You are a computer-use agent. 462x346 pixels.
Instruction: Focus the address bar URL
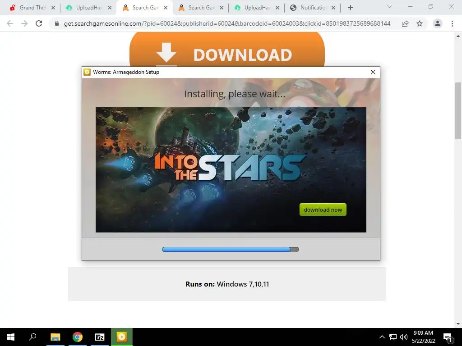tap(227, 23)
